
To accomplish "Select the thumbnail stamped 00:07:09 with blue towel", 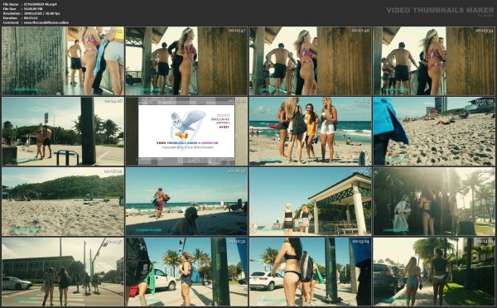I will [x=434, y=131].
